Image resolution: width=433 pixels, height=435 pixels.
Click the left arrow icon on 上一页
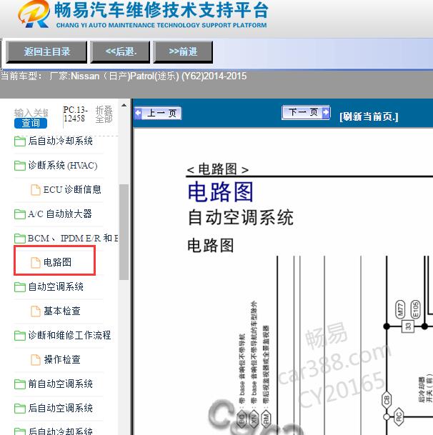tap(138, 113)
